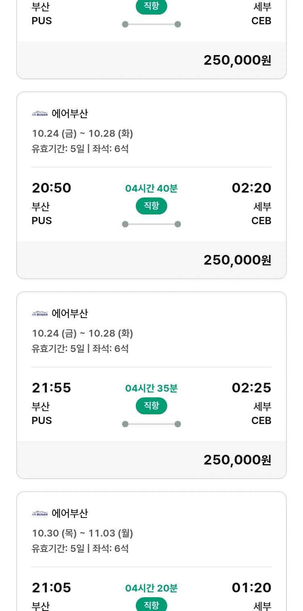Click the route line of the 21:55 flight

[x=151, y=424]
